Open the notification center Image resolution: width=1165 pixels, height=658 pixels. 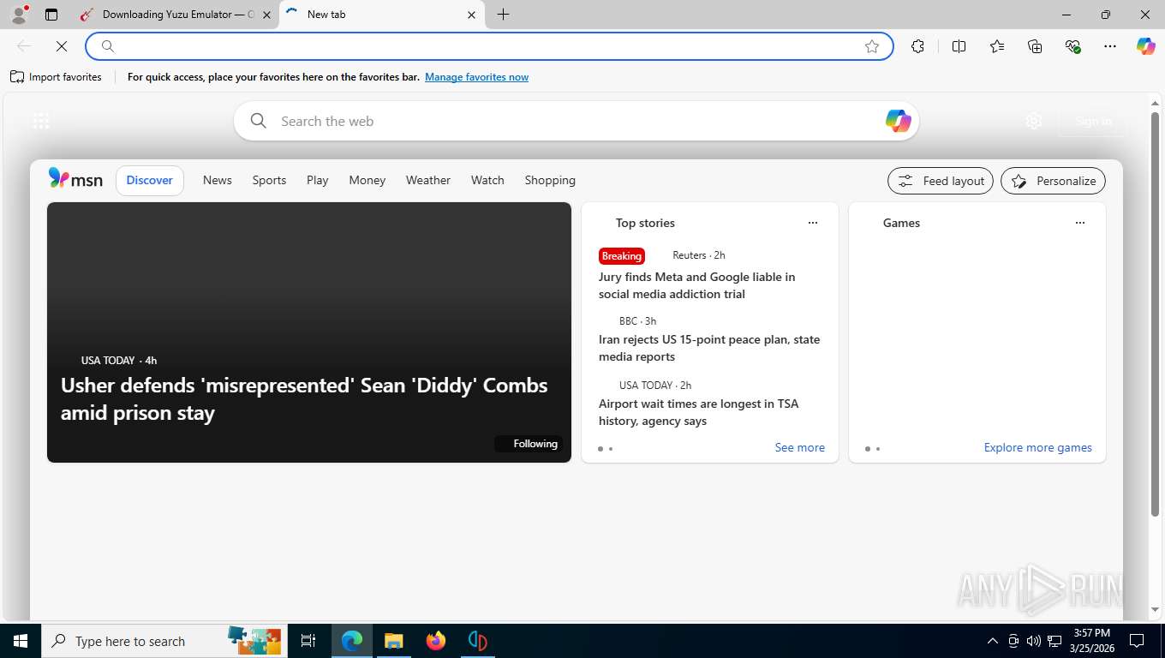pos(1137,641)
